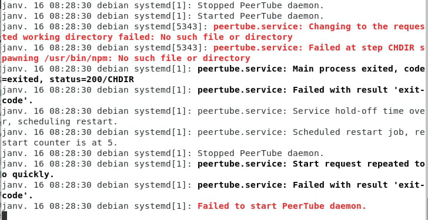428x220 pixels.
Task: Click the last 'Stopped PeerTube daemon.' line
Action: 260,153
